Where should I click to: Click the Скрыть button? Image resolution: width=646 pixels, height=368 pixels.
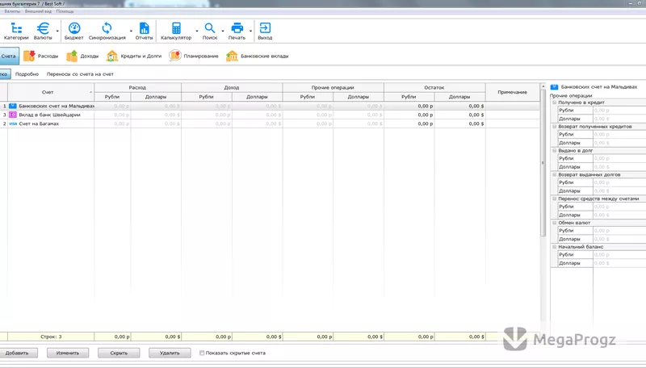[119, 353]
